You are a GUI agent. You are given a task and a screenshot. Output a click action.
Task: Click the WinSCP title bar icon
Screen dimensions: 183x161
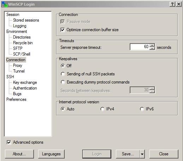click(x=5, y=4)
